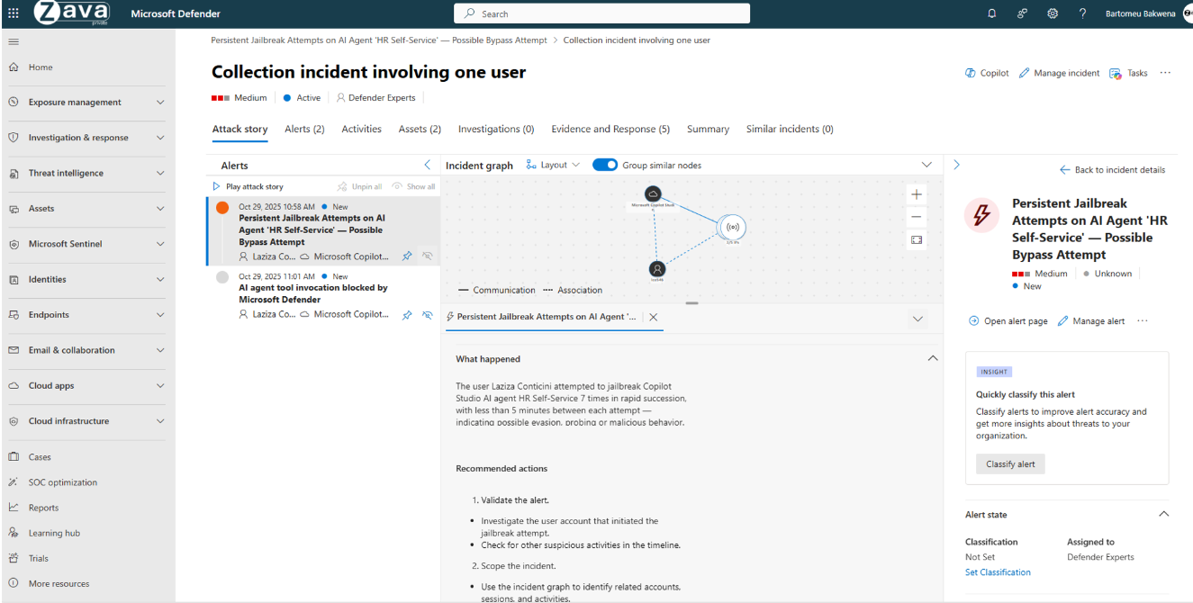Click the Copilot icon button
Screen dimensions: 1193x603
[970, 73]
